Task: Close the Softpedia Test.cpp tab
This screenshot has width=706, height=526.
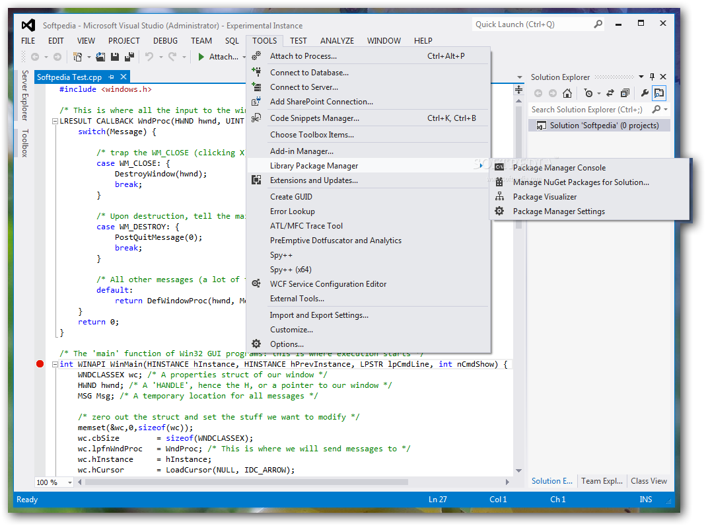Action: pos(124,77)
